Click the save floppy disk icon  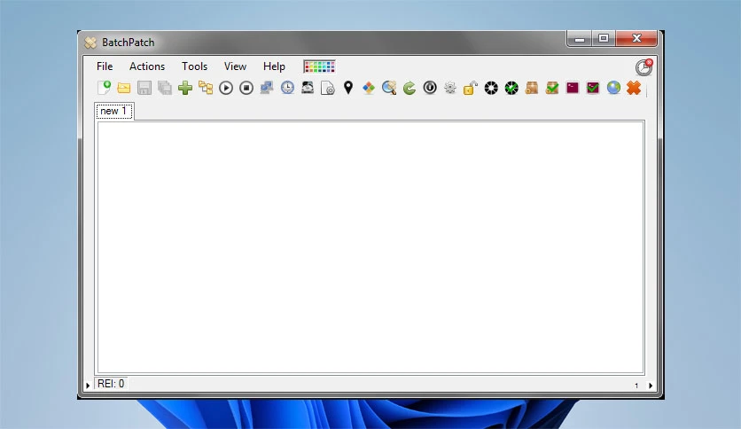pos(144,88)
